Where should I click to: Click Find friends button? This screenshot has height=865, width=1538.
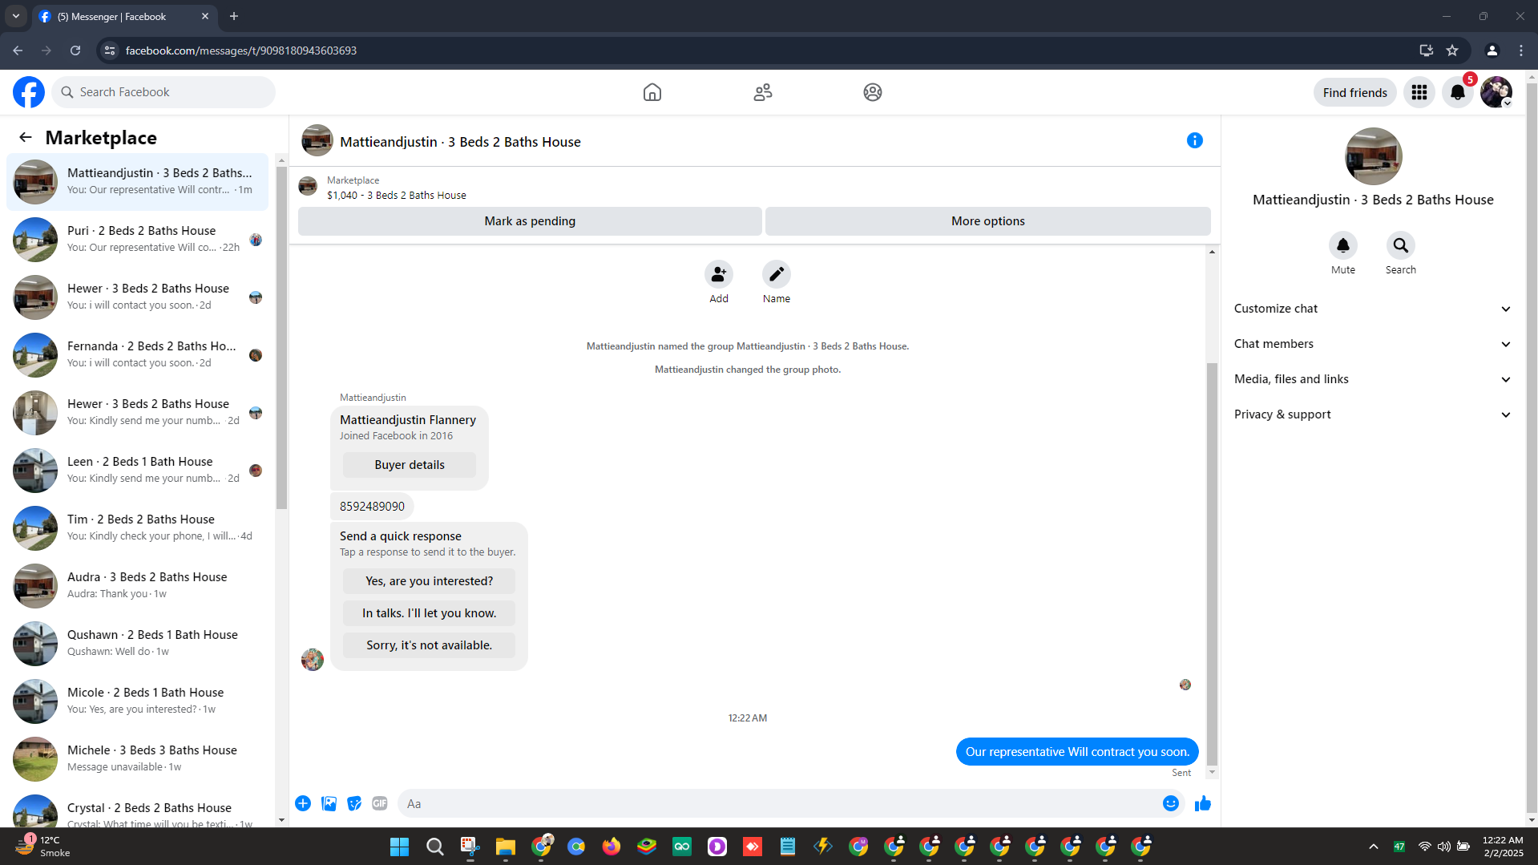(1354, 92)
